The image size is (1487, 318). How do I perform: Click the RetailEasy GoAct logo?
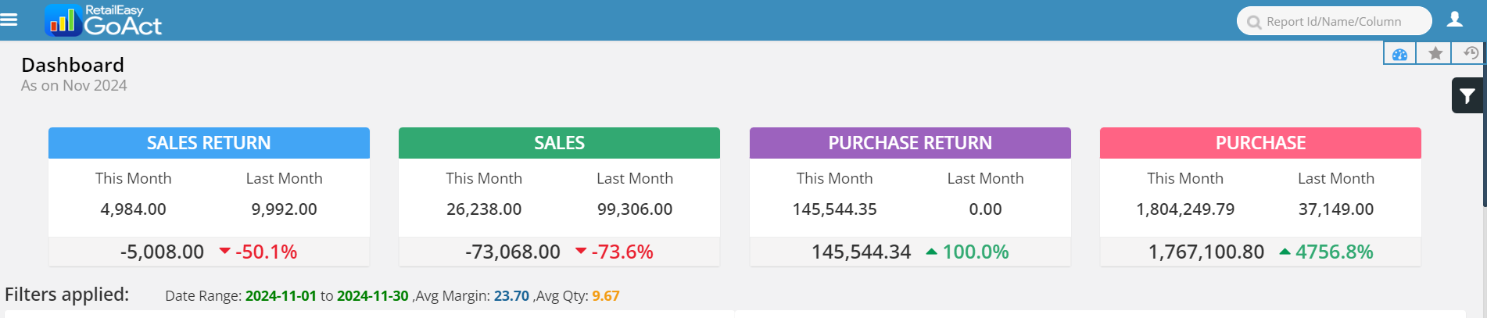(104, 20)
